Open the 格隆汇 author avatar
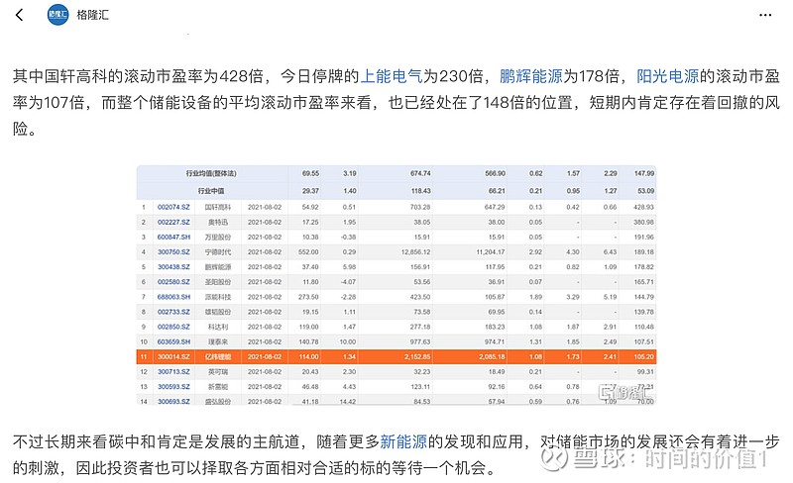 (x=57, y=15)
